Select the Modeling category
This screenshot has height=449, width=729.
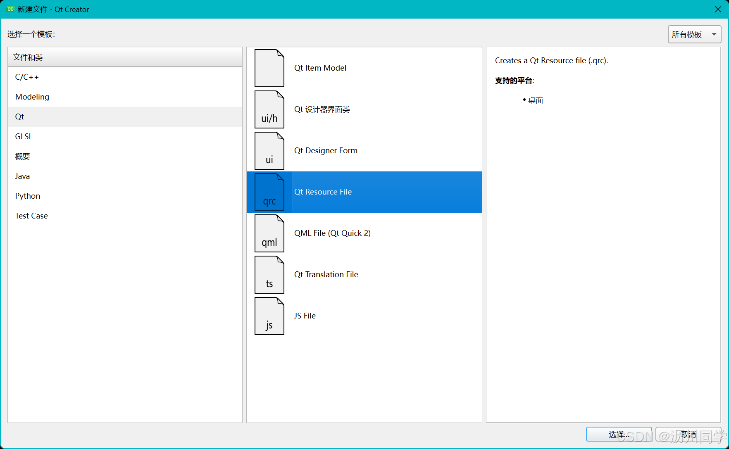point(125,97)
